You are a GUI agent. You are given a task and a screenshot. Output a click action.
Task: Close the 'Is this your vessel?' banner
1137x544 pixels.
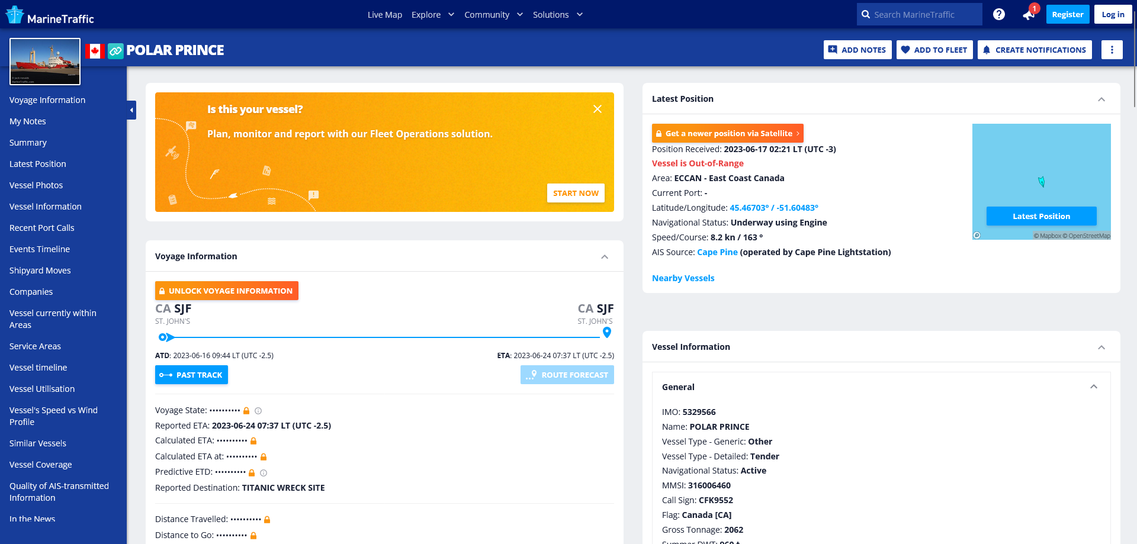tap(598, 109)
